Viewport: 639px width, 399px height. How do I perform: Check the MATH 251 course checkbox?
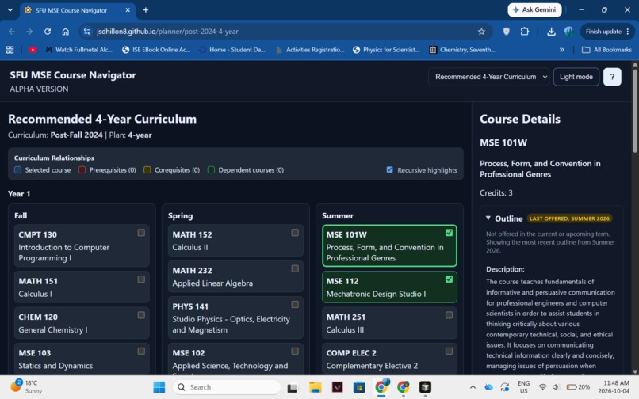tap(449, 315)
